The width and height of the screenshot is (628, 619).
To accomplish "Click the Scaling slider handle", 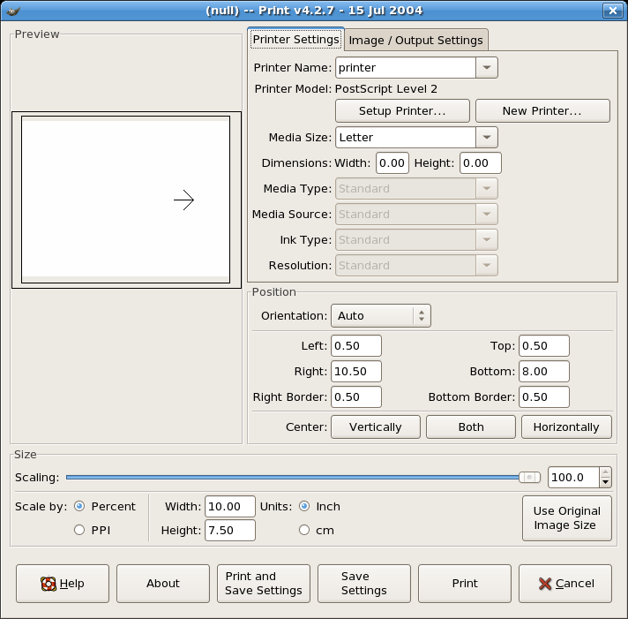I will pyautogui.click(x=529, y=477).
